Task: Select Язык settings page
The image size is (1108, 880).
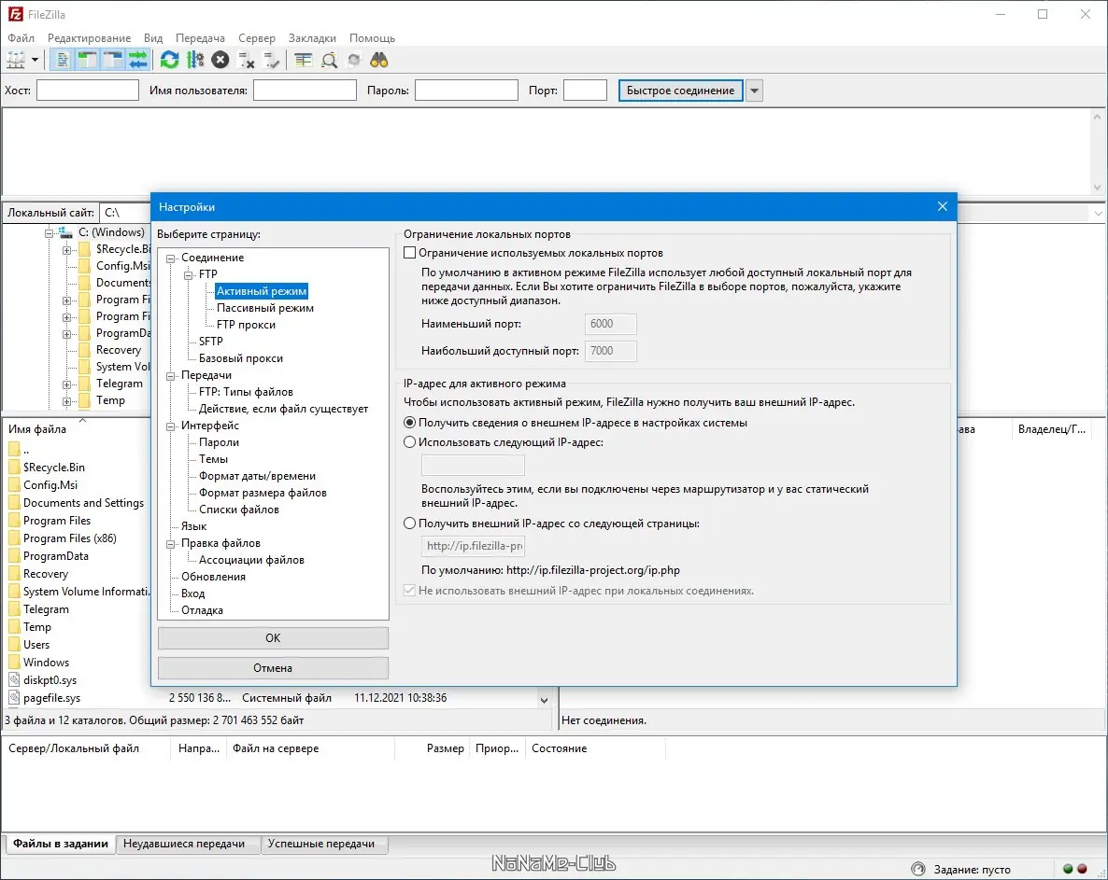Action: tap(193, 526)
